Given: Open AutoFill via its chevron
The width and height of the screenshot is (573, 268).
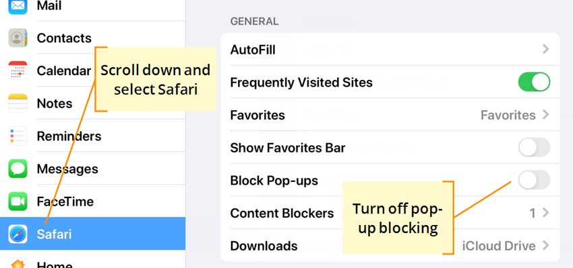Looking at the screenshot, I should pyautogui.click(x=545, y=49).
